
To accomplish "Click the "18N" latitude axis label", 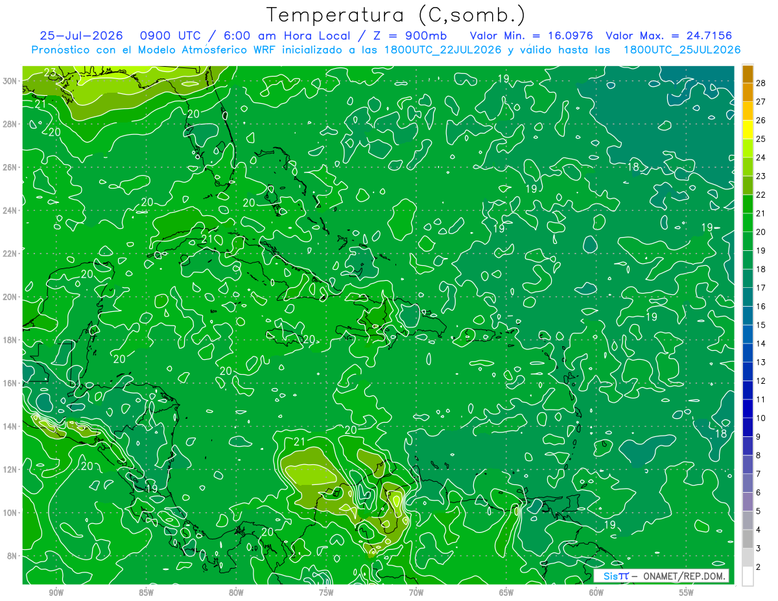I will click(x=10, y=340).
